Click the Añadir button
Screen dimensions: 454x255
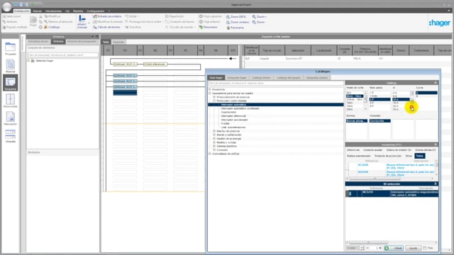(x=394, y=248)
